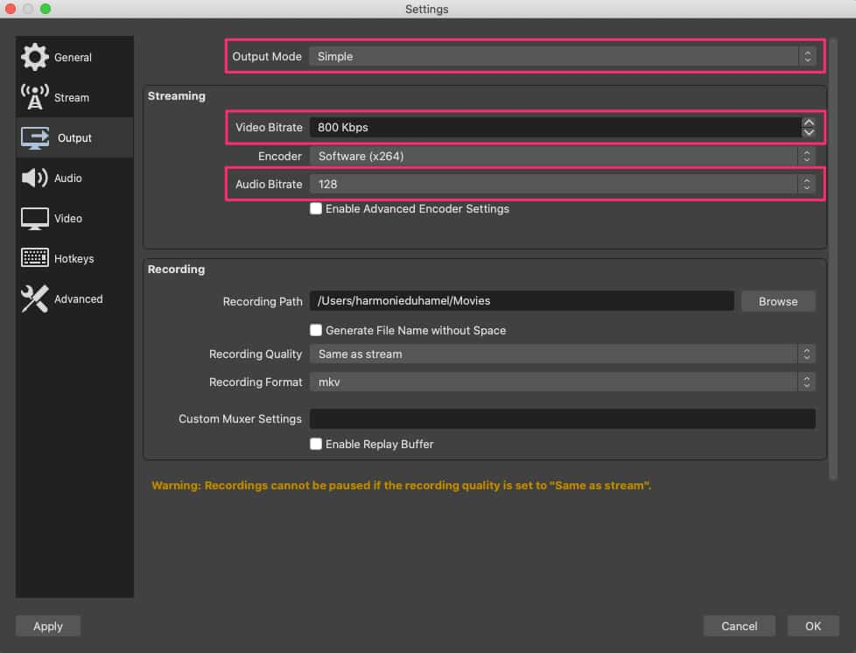
Task: Click the Video Bitrate up stepper arrow
Action: (808, 122)
